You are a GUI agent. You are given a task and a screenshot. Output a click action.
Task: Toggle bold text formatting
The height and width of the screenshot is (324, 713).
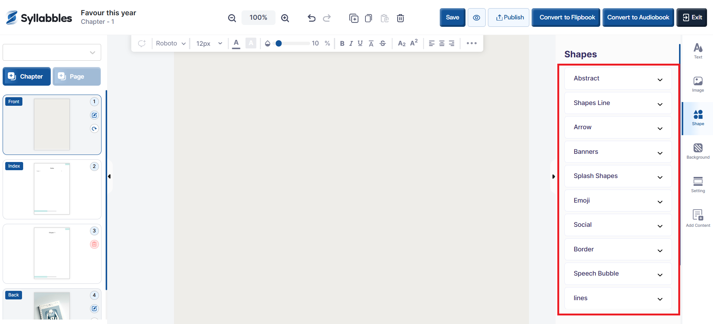(x=342, y=44)
